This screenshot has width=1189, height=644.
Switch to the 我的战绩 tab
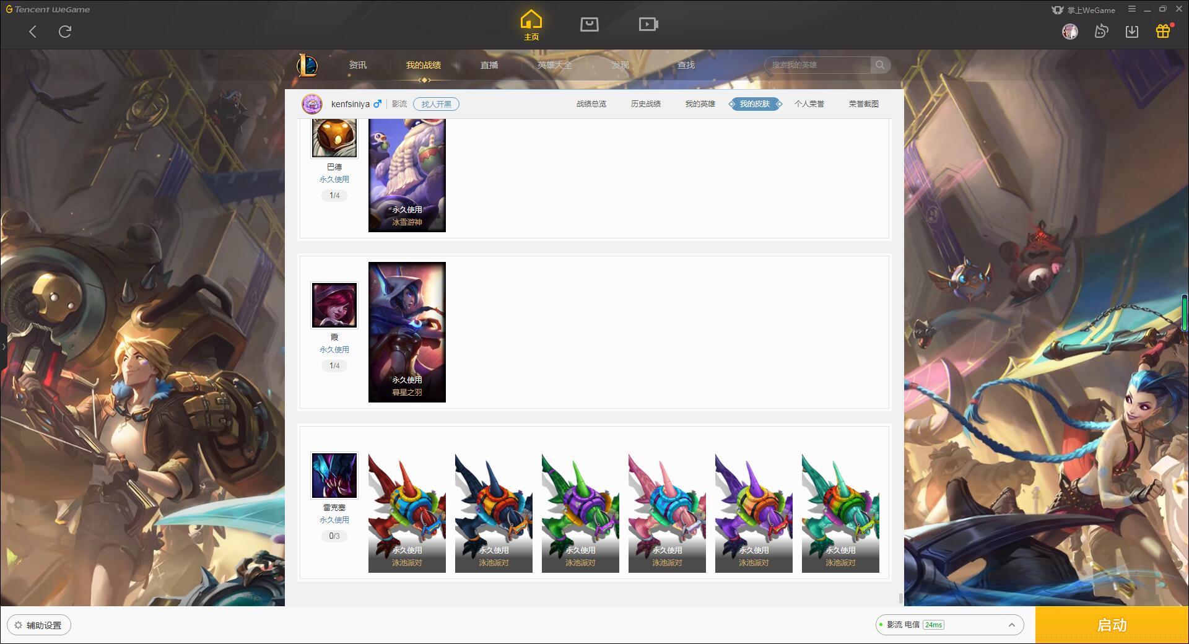tap(424, 65)
